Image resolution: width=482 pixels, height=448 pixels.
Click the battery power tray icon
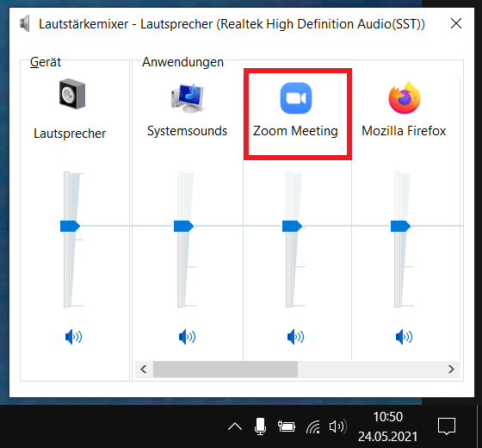pyautogui.click(x=287, y=426)
